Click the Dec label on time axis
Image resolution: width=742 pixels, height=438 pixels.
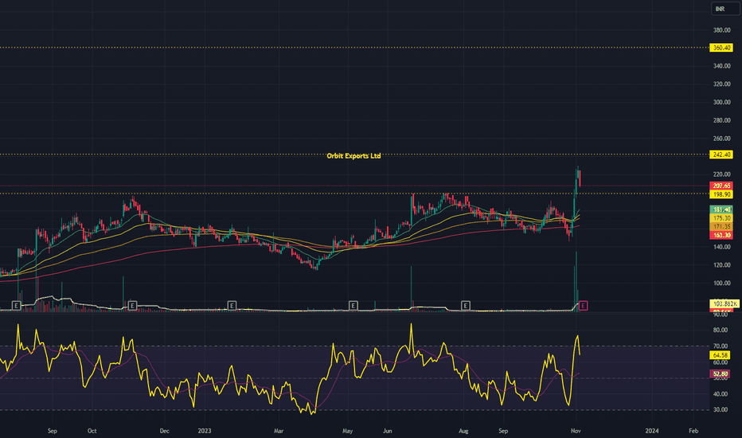pyautogui.click(x=164, y=431)
